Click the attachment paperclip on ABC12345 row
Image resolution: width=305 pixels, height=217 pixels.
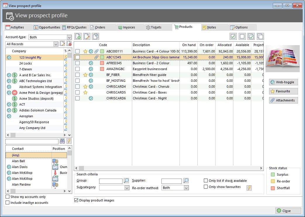coord(96,57)
